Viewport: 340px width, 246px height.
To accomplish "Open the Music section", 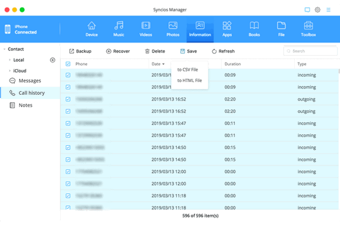I will tap(119, 29).
